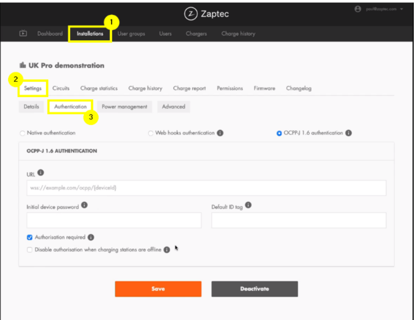Viewport: 414px width, 320px height.
Task: Switch to the Firmware tab
Action: click(264, 88)
